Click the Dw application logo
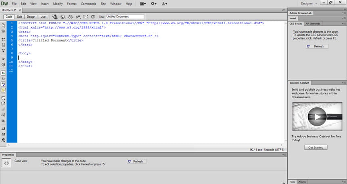This screenshot has height=184, width=347. coord(4,4)
